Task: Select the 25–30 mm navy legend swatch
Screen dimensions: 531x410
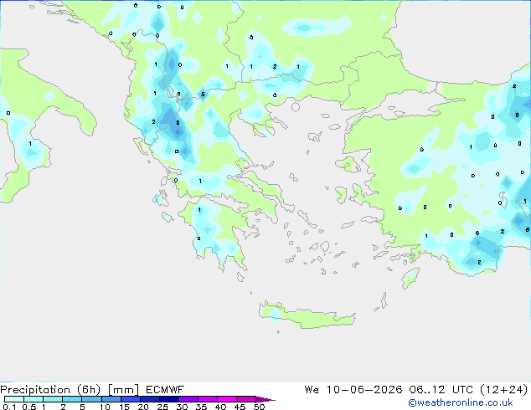Action: click(x=169, y=399)
